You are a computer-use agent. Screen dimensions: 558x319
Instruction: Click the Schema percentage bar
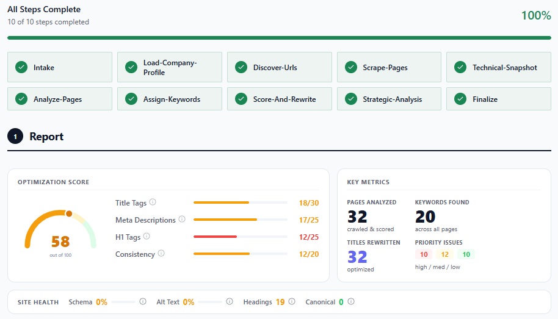pos(123,302)
